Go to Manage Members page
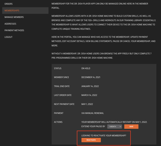This screenshot has height=146, width=161. click(14, 17)
